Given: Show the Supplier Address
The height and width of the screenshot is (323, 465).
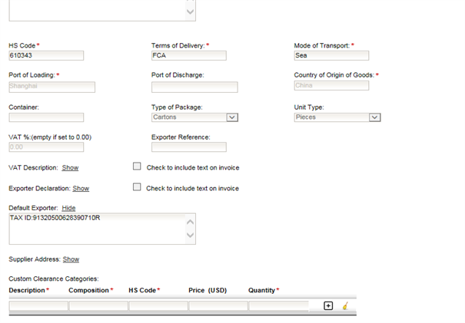Looking at the screenshot, I should [71, 259].
